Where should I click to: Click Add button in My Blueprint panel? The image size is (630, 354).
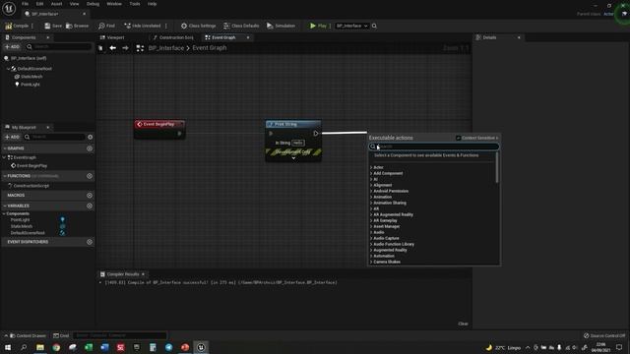[12, 137]
